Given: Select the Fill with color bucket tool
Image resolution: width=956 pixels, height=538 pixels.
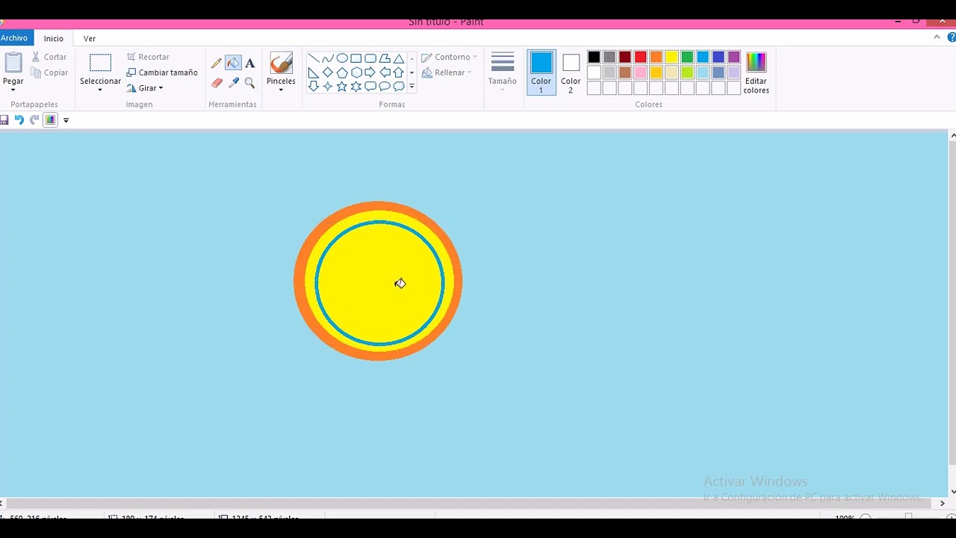Looking at the screenshot, I should click(233, 64).
